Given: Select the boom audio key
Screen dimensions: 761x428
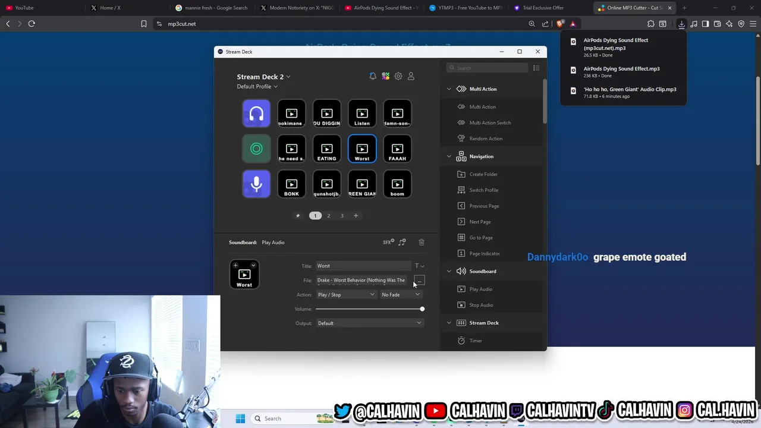Looking at the screenshot, I should tap(397, 184).
